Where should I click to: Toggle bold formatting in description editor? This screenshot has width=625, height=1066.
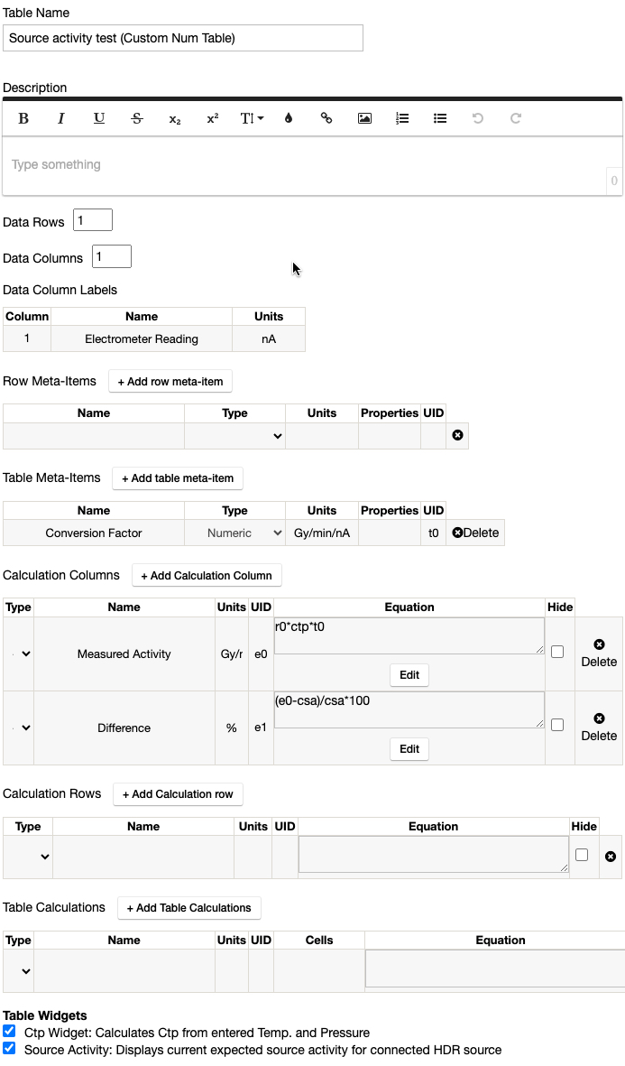click(x=23, y=118)
